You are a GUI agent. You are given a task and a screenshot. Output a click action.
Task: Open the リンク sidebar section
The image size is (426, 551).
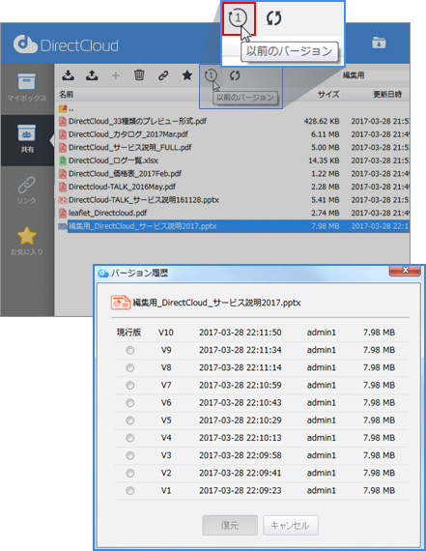tap(27, 190)
